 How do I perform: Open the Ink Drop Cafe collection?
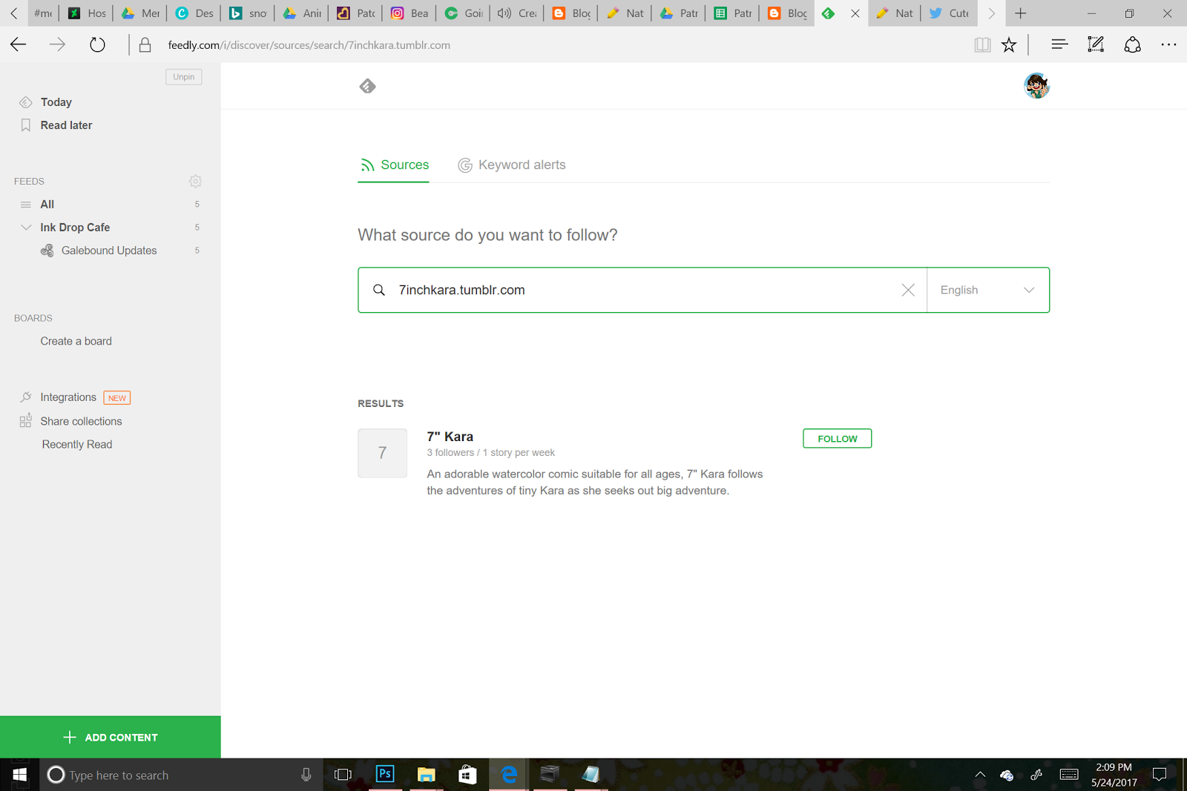75,228
